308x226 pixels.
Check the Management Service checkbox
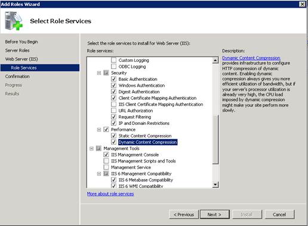(x=106, y=167)
